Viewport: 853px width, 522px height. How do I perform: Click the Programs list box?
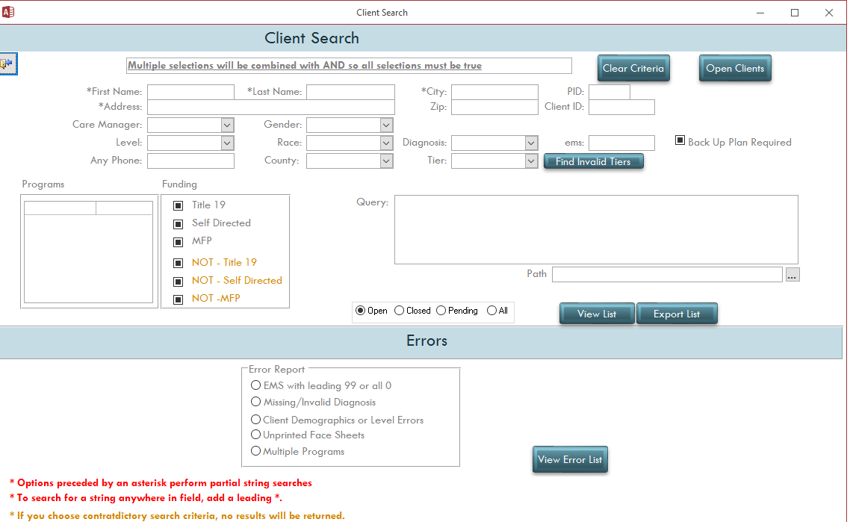pos(89,252)
